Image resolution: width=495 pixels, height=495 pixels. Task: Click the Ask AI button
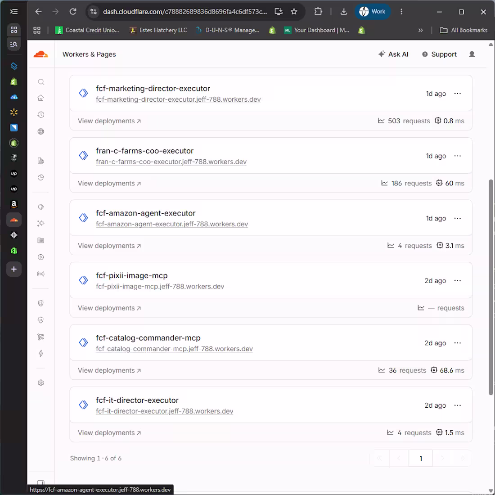click(393, 54)
